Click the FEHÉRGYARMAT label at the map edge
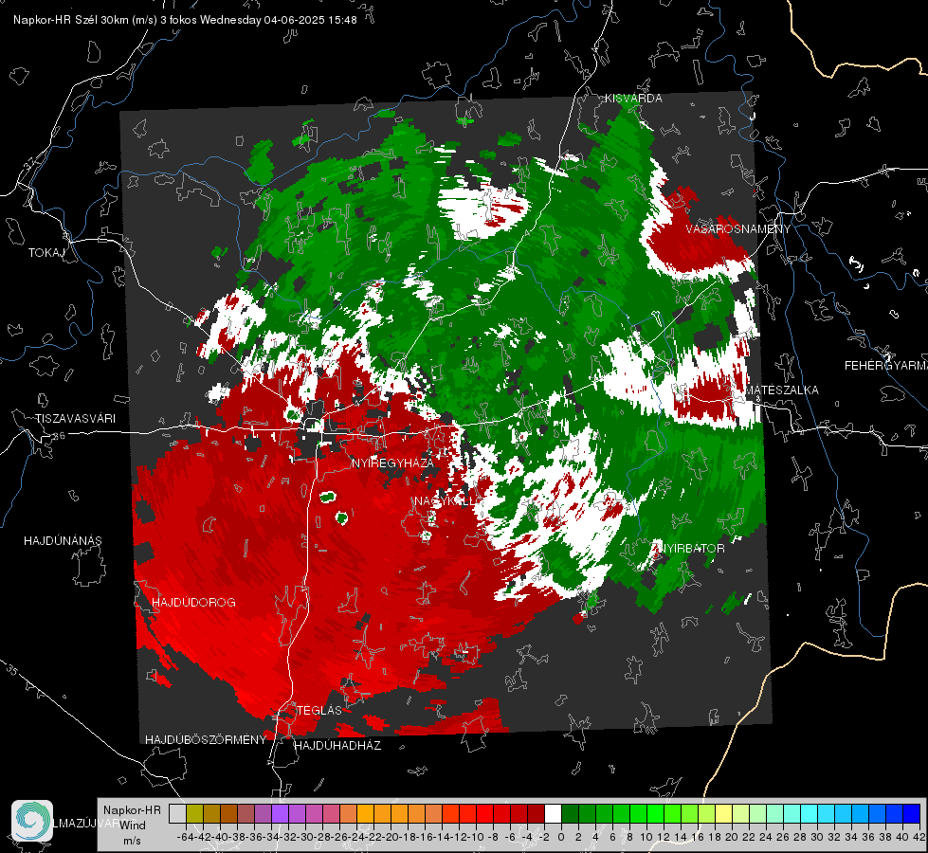Image resolution: width=928 pixels, height=853 pixels. tap(886, 365)
